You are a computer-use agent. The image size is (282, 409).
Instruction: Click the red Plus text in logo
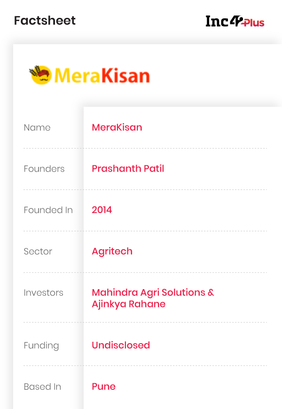(253, 23)
